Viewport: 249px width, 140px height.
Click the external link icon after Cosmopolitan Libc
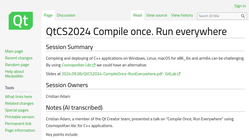[x=94, y=65]
